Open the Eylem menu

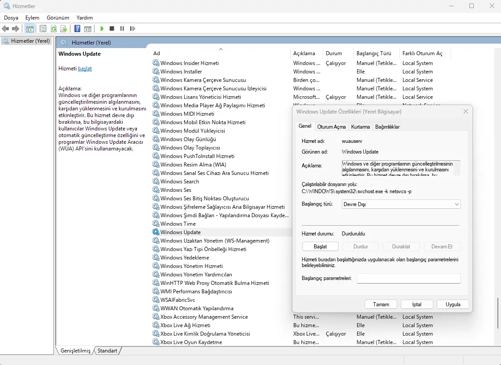tap(32, 18)
